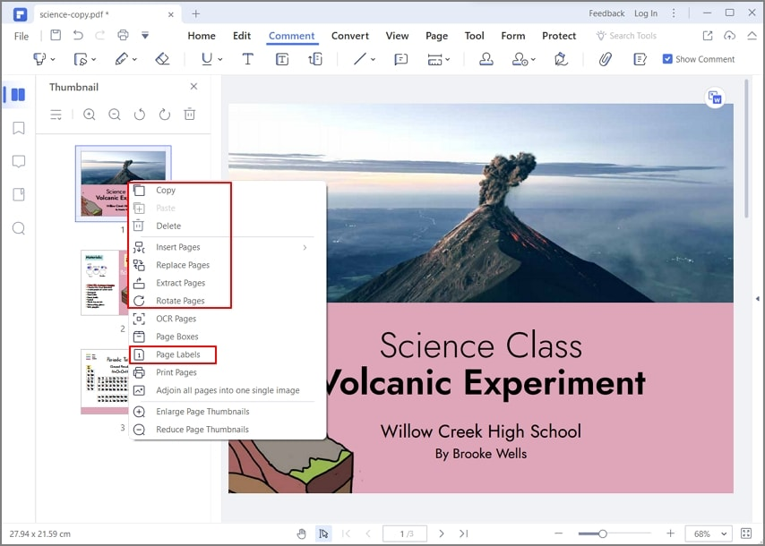
Task: Open the Underline style dropdown
Action: coord(219,58)
